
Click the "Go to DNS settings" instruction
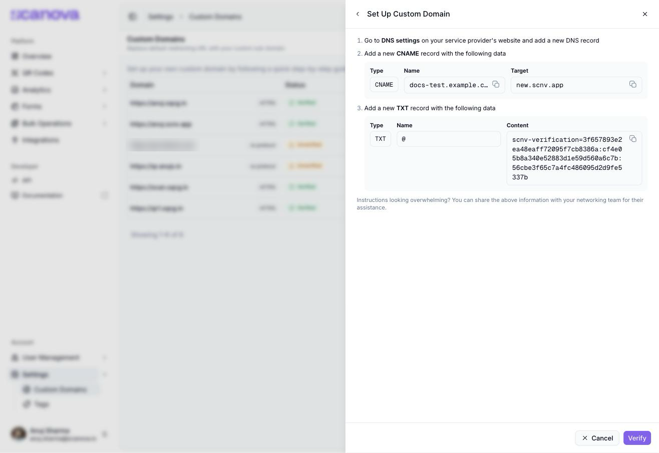[482, 41]
